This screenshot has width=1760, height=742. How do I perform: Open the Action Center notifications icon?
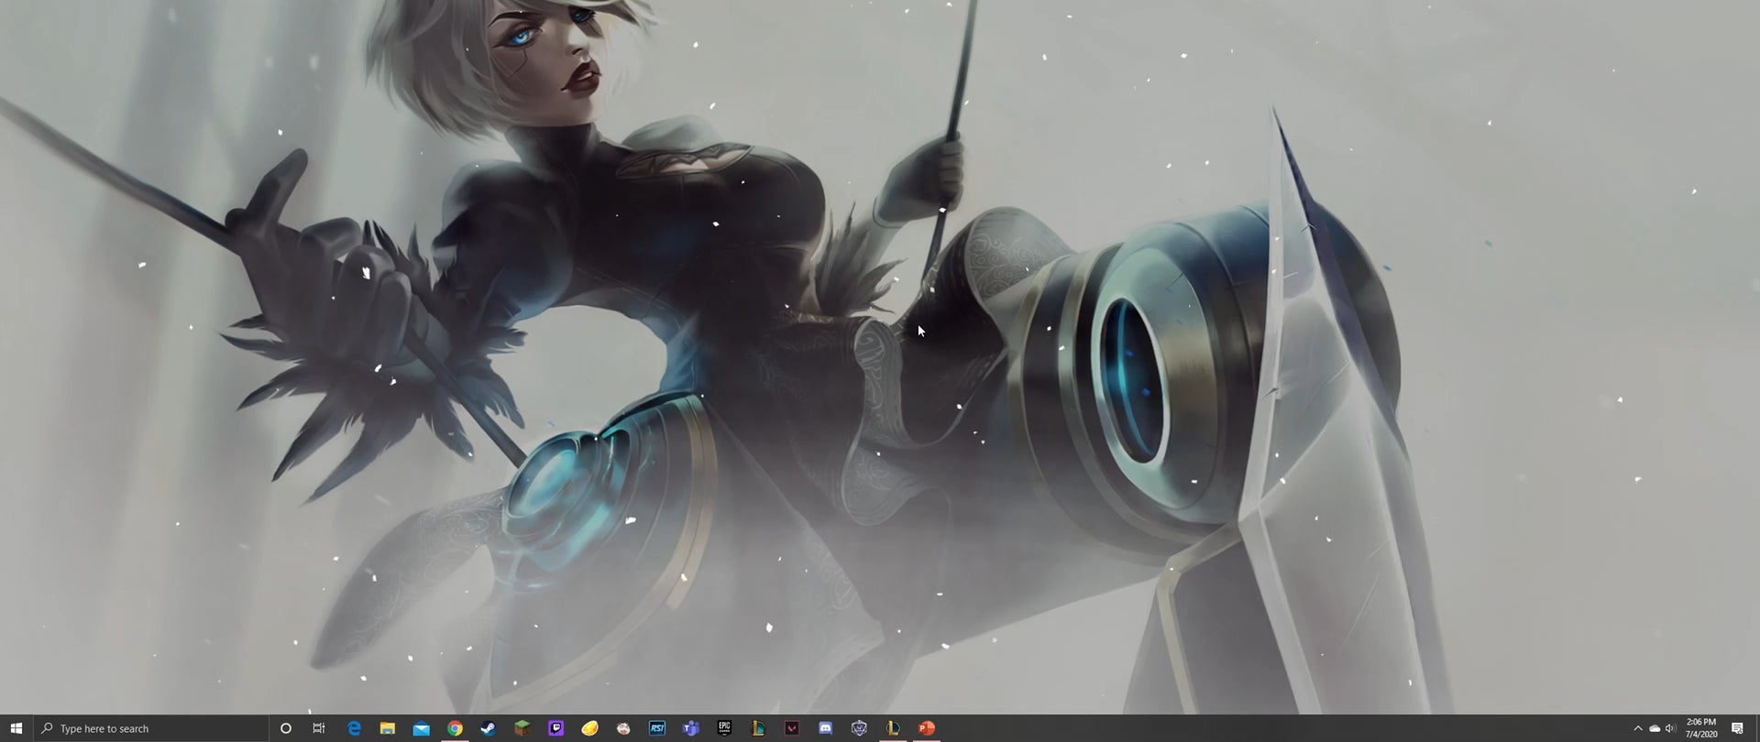tap(1737, 728)
